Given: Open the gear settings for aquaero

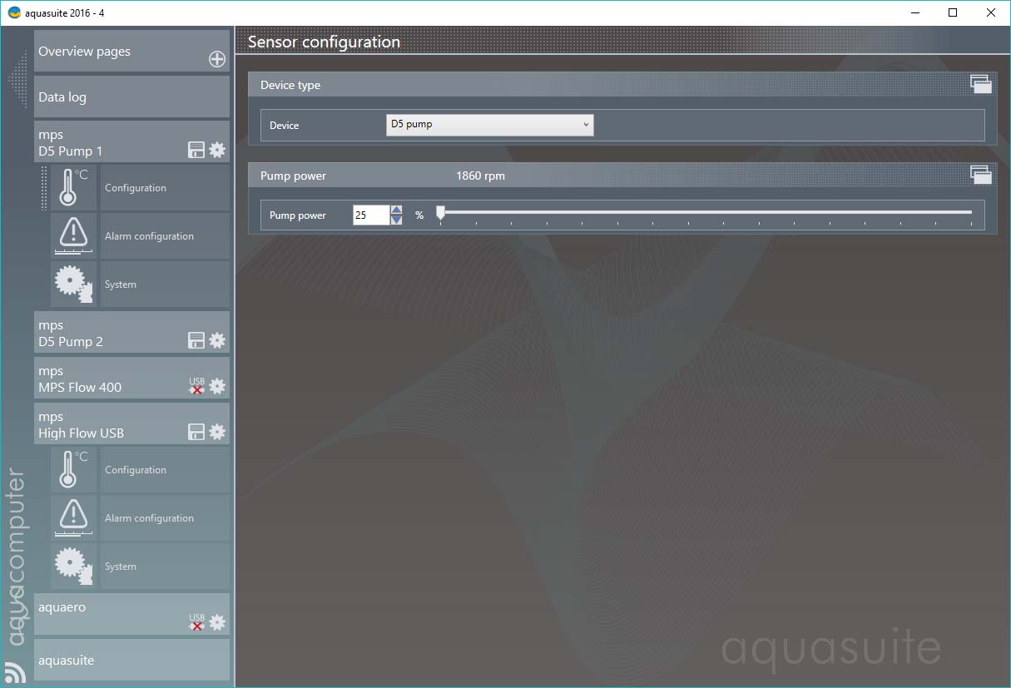Looking at the screenshot, I should 217,622.
